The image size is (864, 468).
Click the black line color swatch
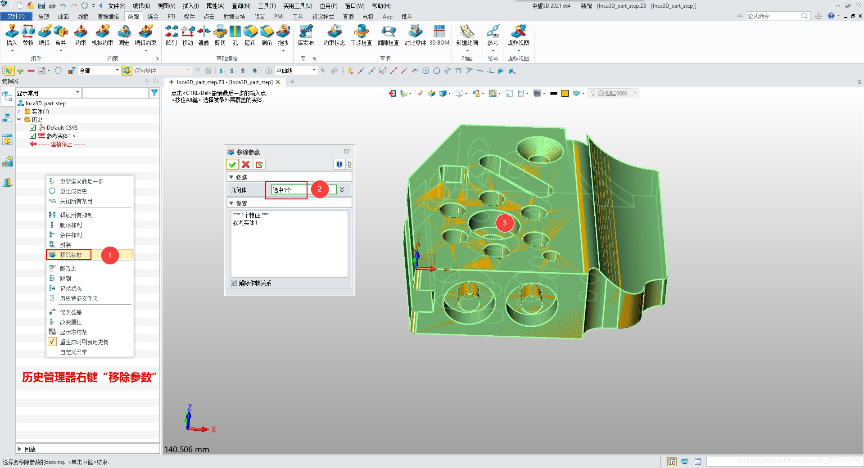click(x=554, y=93)
